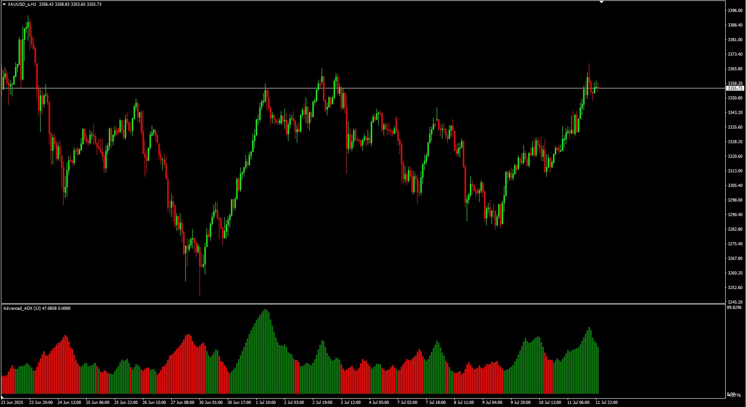746x407 pixels.
Task: Select the current price label 3355.73
Action: tap(736, 88)
